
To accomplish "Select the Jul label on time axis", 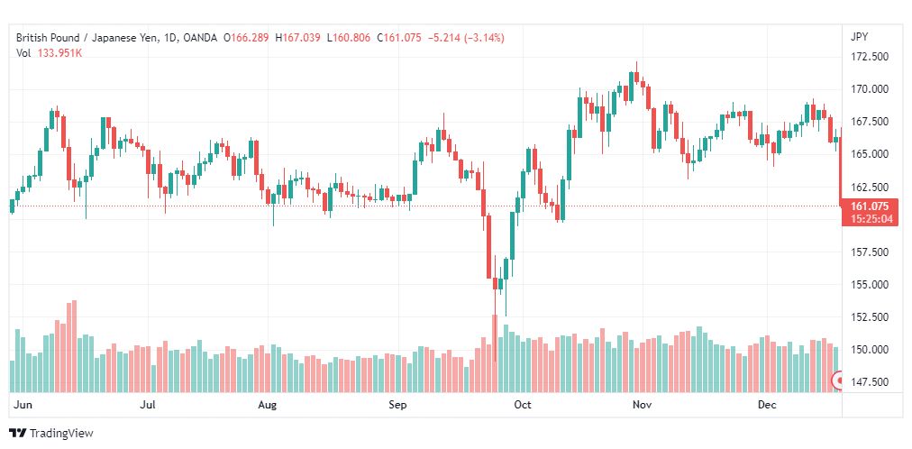I will tap(149, 404).
